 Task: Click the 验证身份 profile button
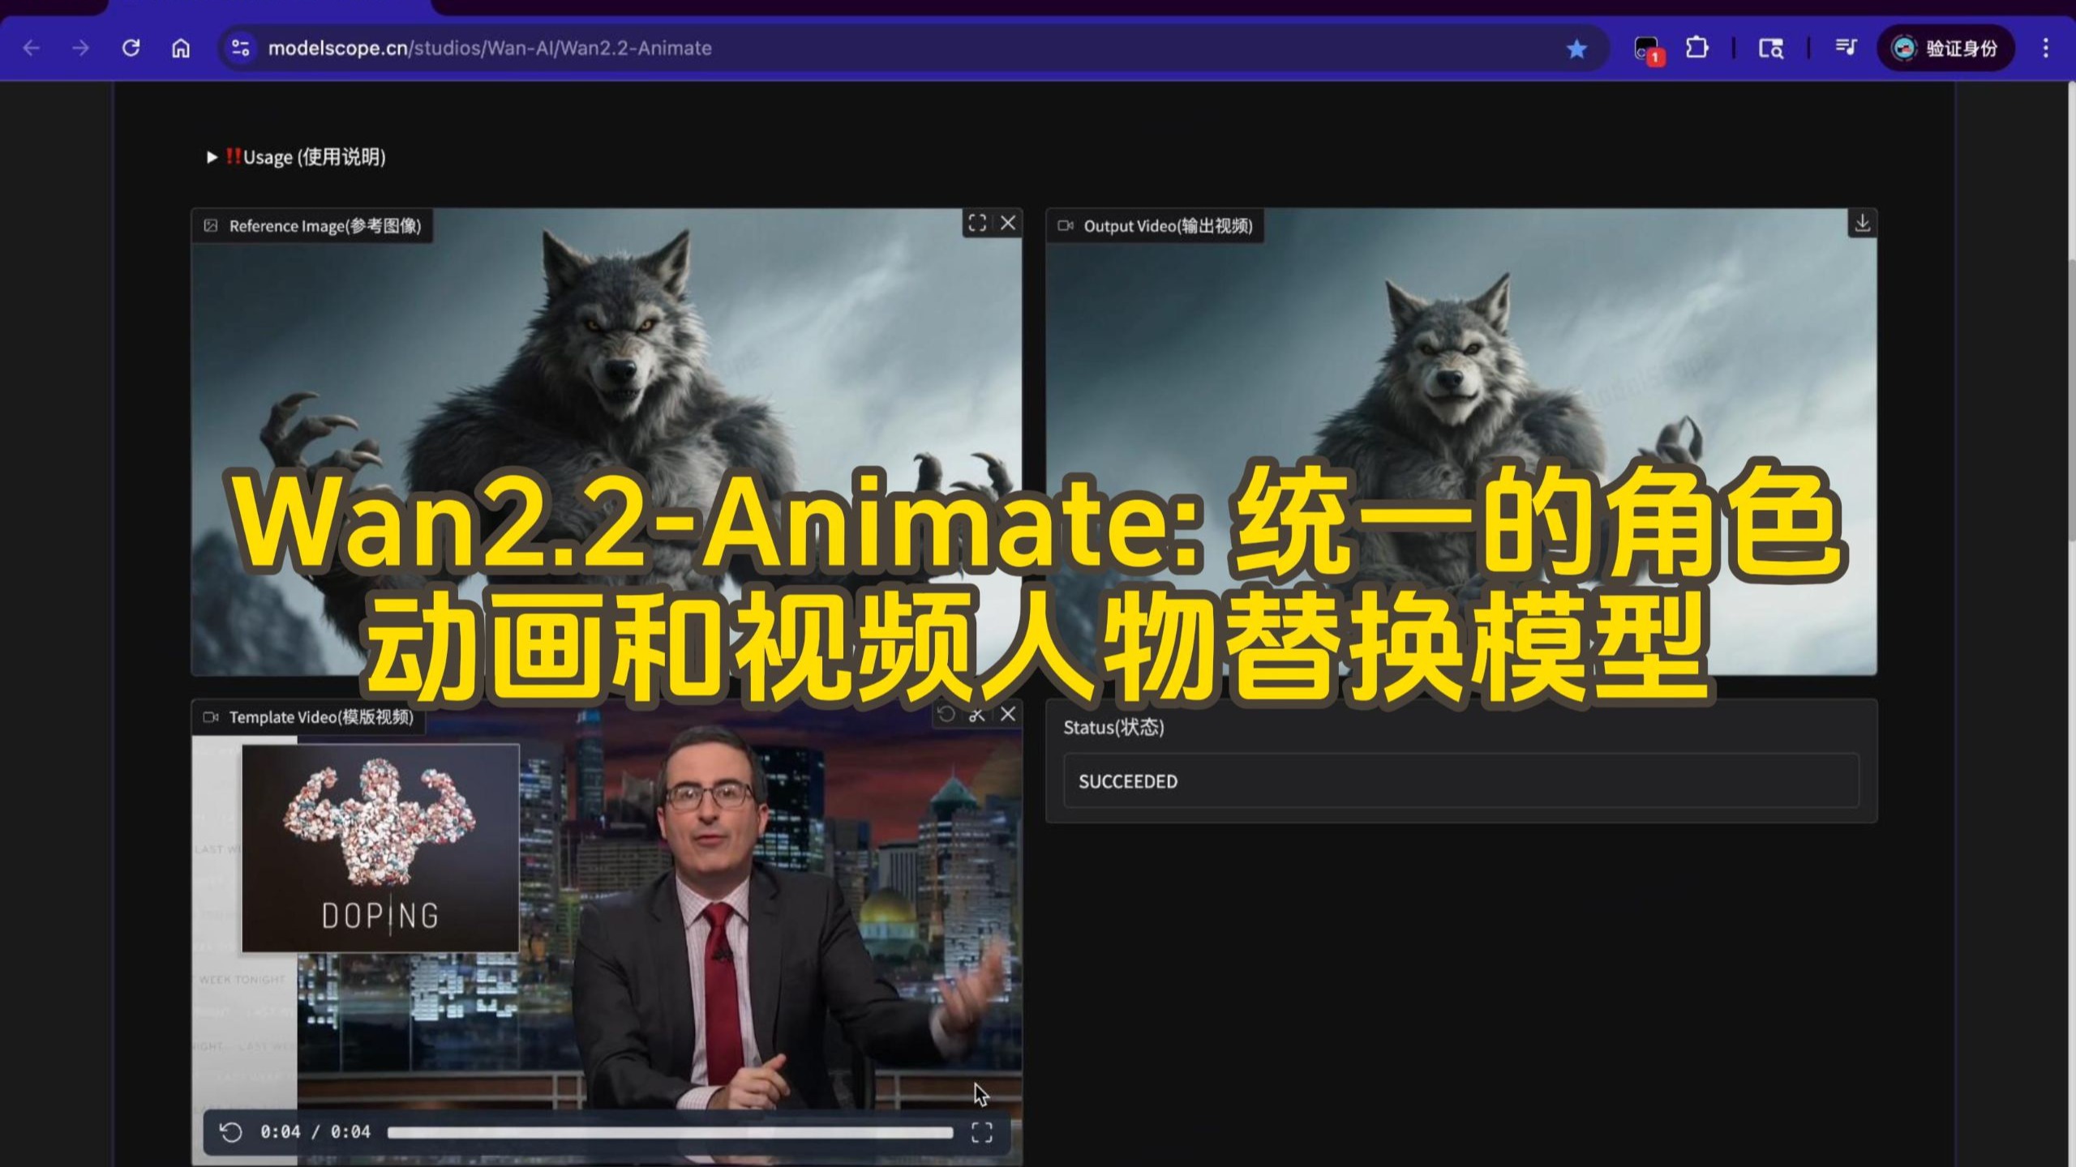1946,49
